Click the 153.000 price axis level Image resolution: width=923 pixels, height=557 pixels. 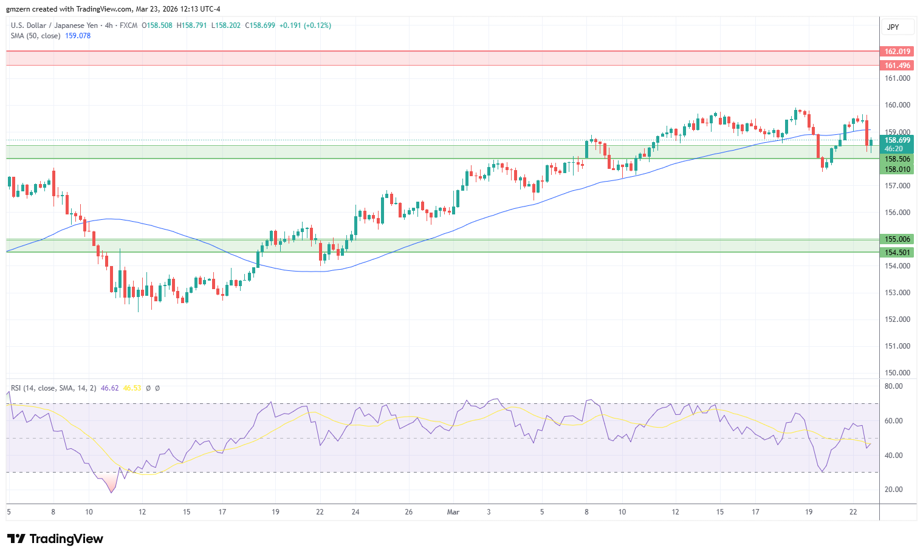[x=897, y=293]
